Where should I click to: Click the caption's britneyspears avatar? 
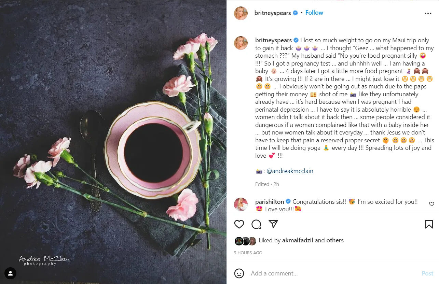241,43
